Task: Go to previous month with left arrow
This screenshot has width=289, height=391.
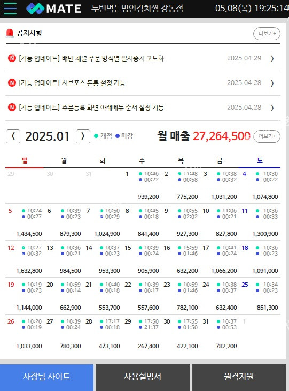Action: (x=13, y=136)
